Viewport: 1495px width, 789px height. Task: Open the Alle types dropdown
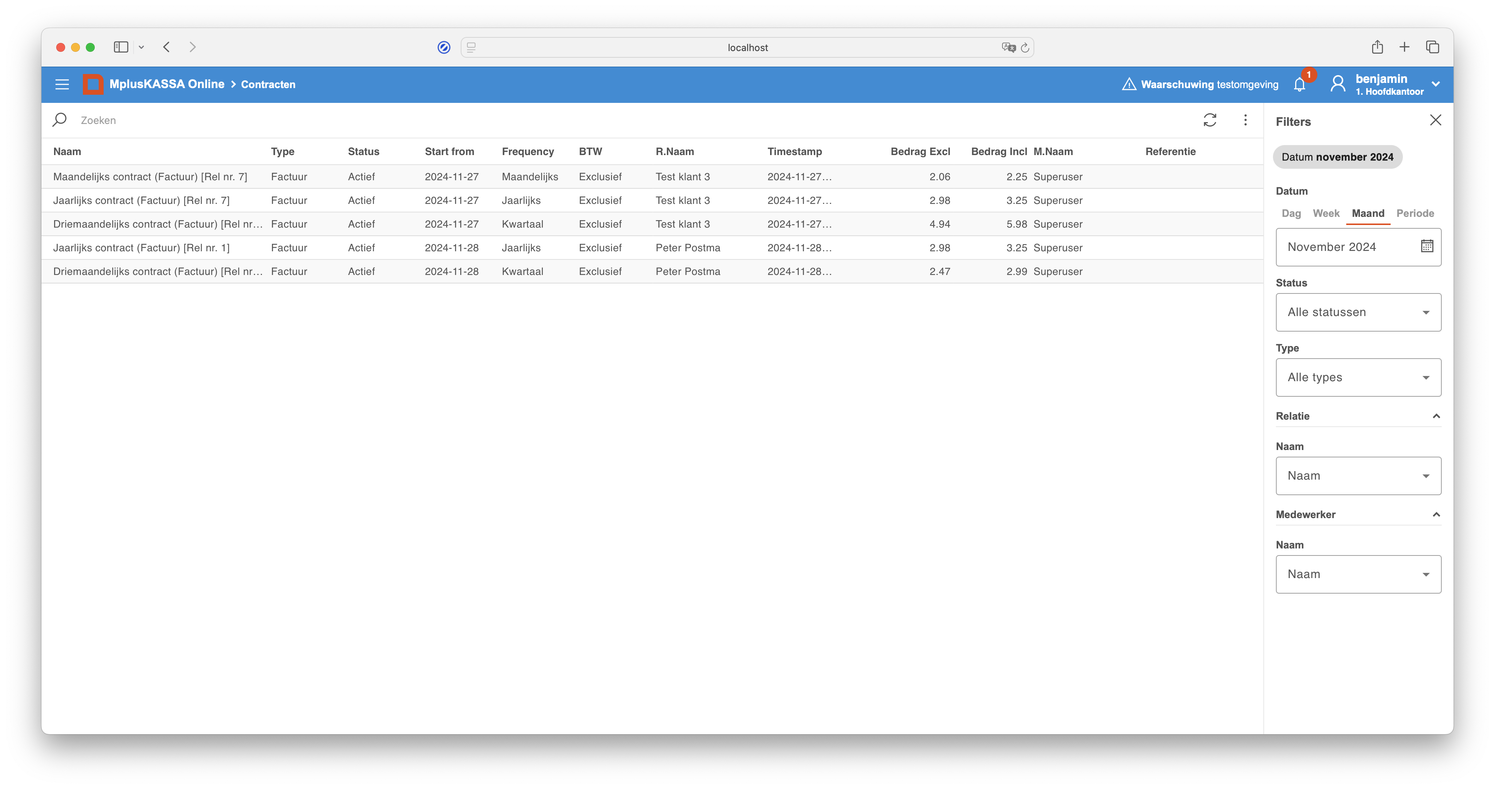1358,377
